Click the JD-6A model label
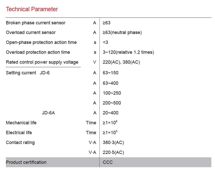 (x=48, y=113)
